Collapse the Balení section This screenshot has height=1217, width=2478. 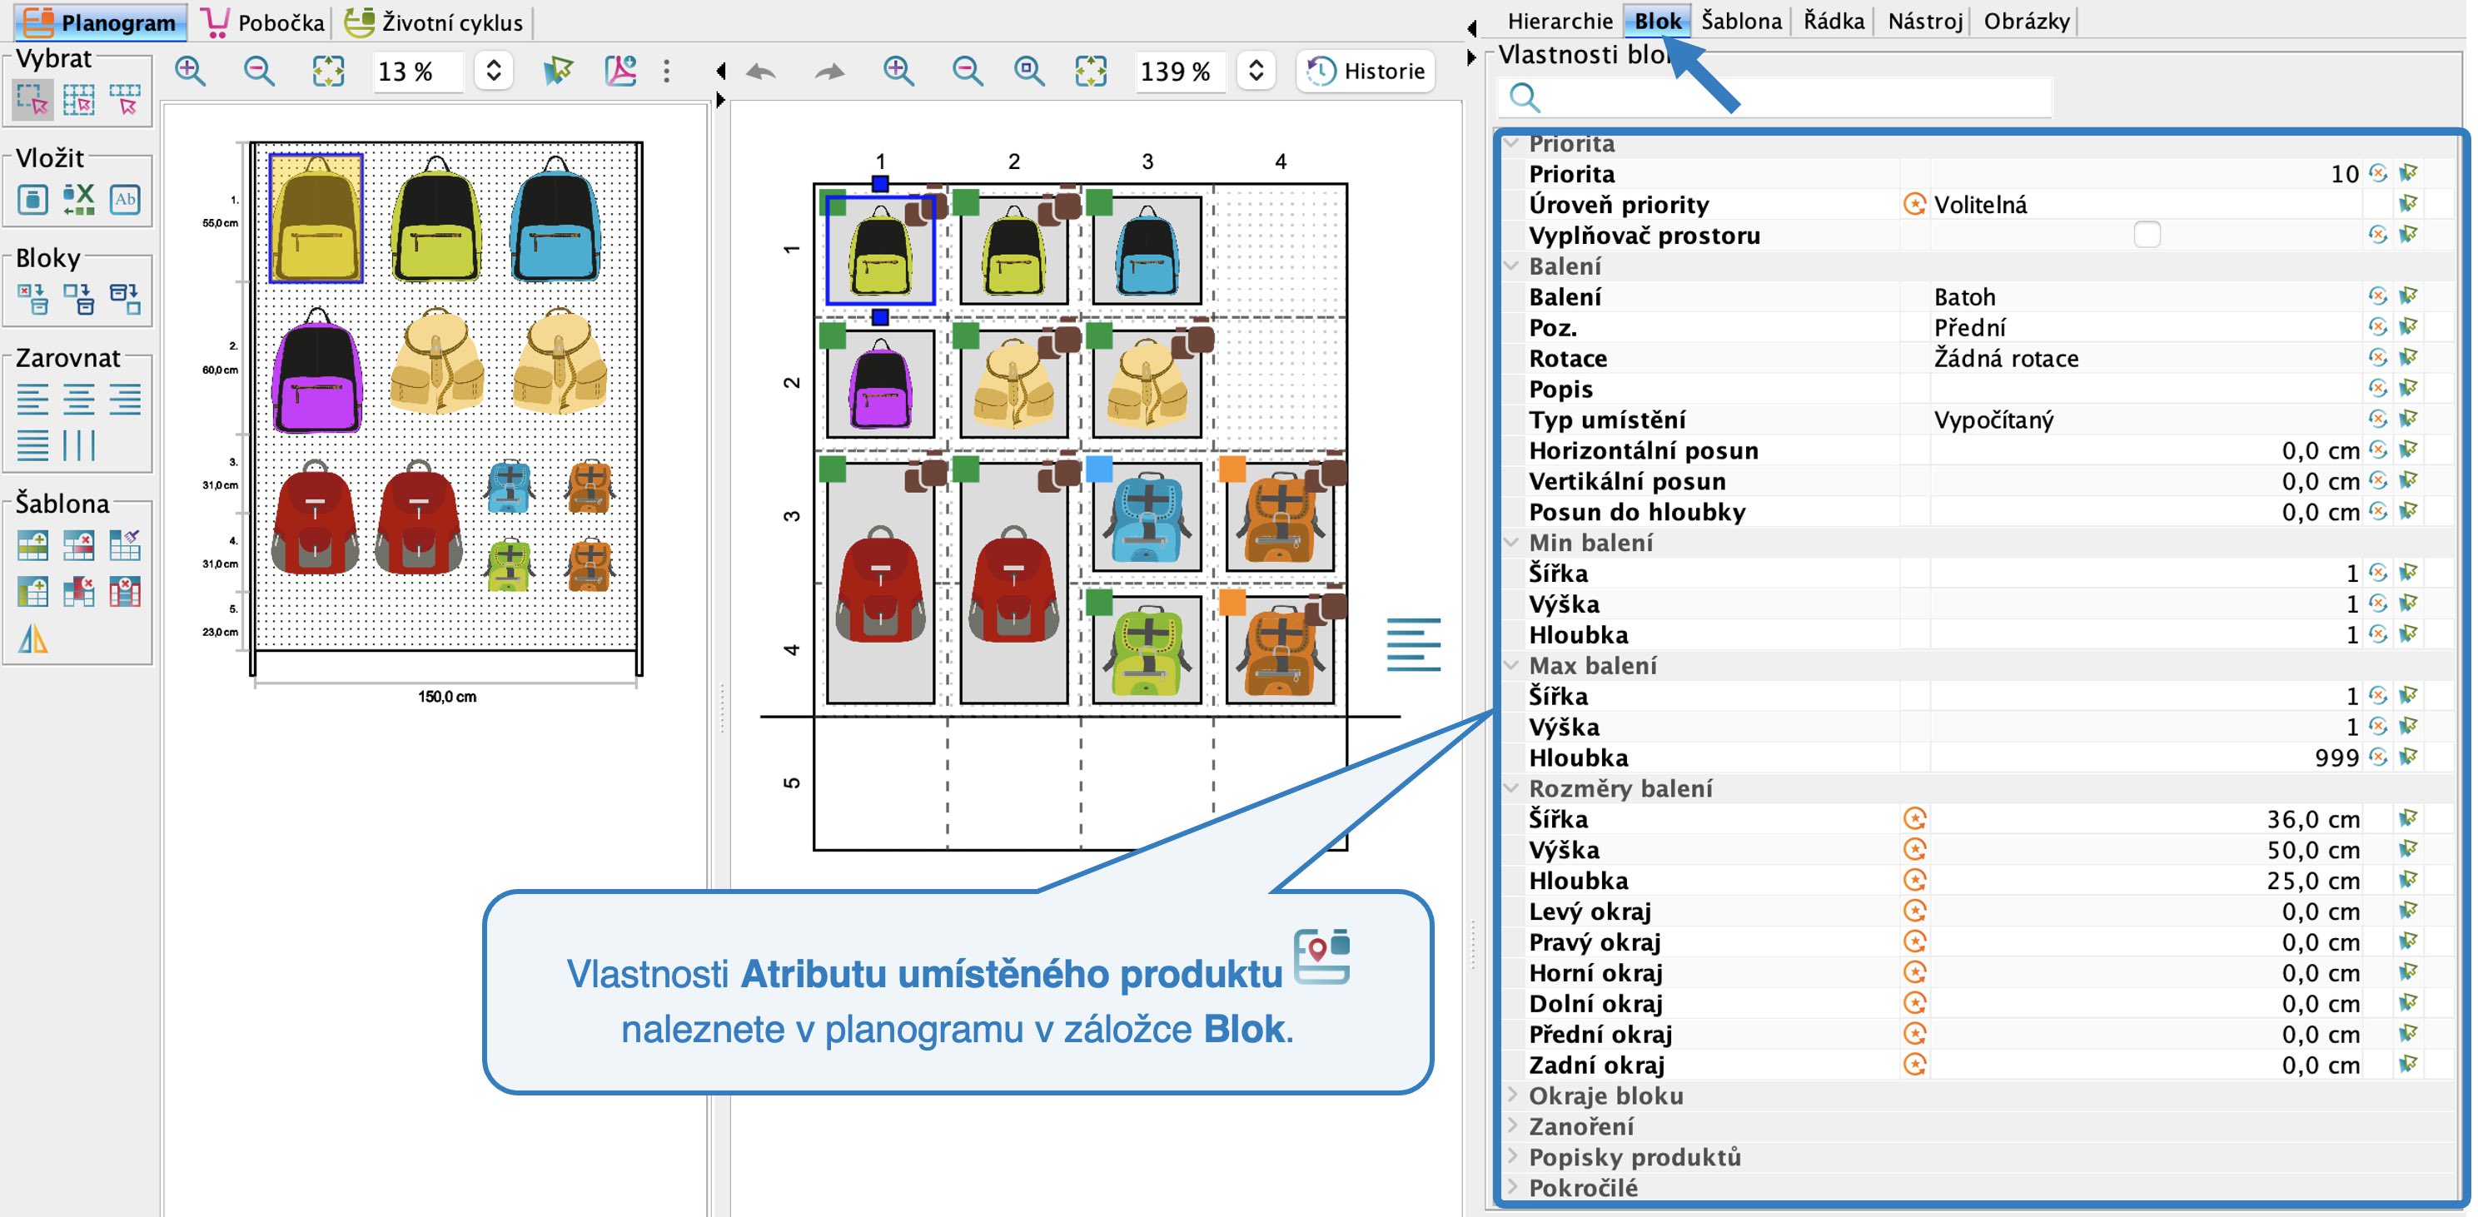(1512, 266)
